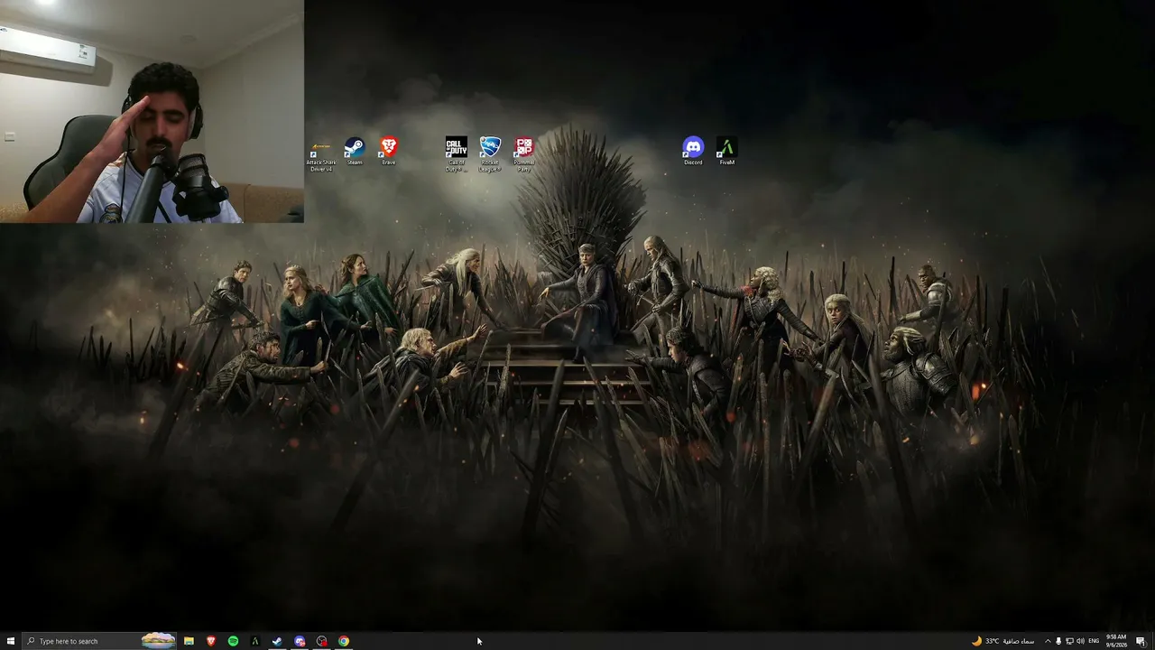Open network settings from the tray
The image size is (1155, 650).
(1069, 641)
